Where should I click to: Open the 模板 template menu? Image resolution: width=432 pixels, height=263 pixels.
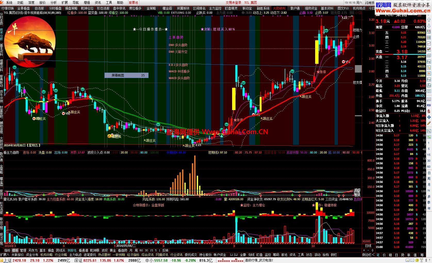click(15, 250)
